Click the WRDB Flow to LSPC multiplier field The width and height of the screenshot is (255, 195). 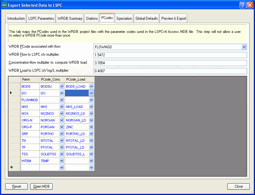[x=169, y=55]
